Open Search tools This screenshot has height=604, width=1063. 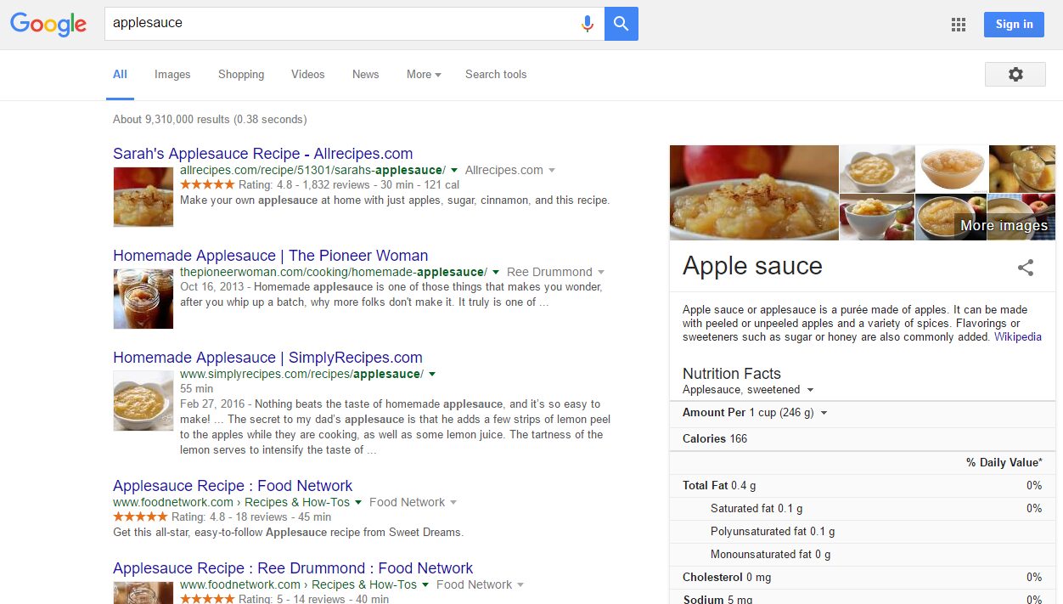click(x=496, y=75)
